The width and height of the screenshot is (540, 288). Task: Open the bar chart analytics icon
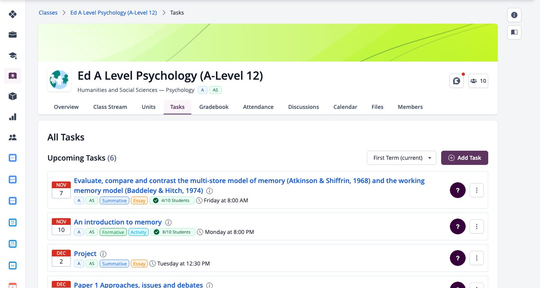[x=13, y=117]
